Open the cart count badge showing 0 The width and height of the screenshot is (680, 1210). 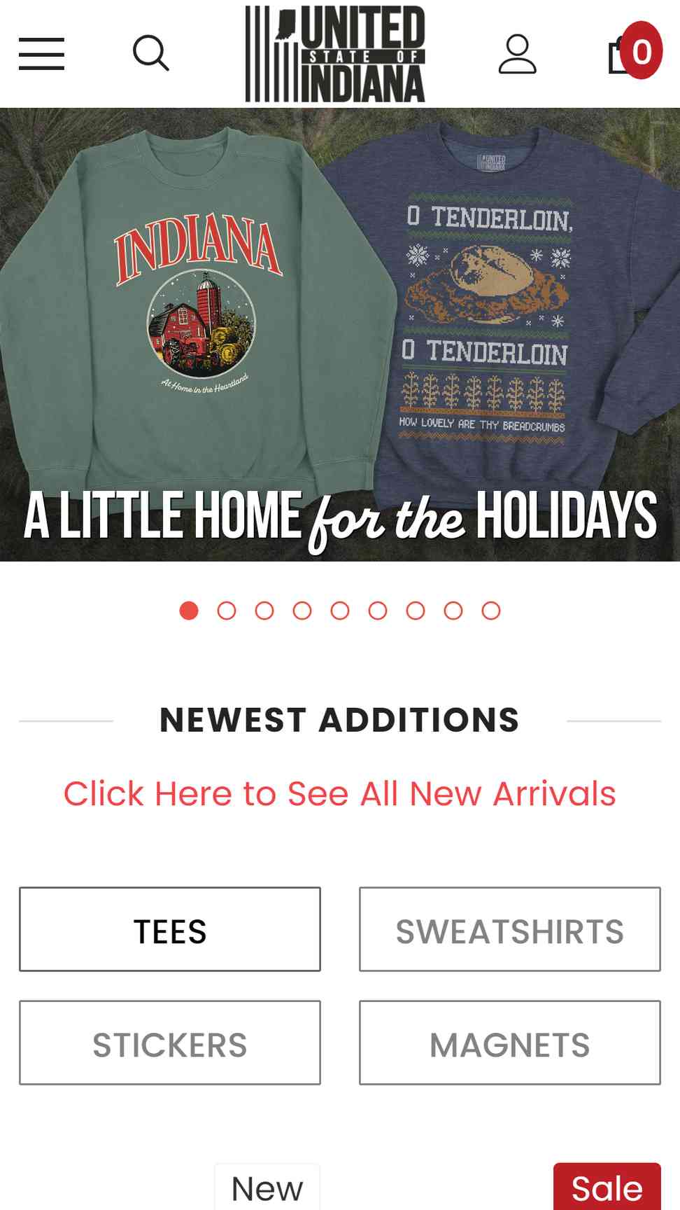[x=642, y=50]
